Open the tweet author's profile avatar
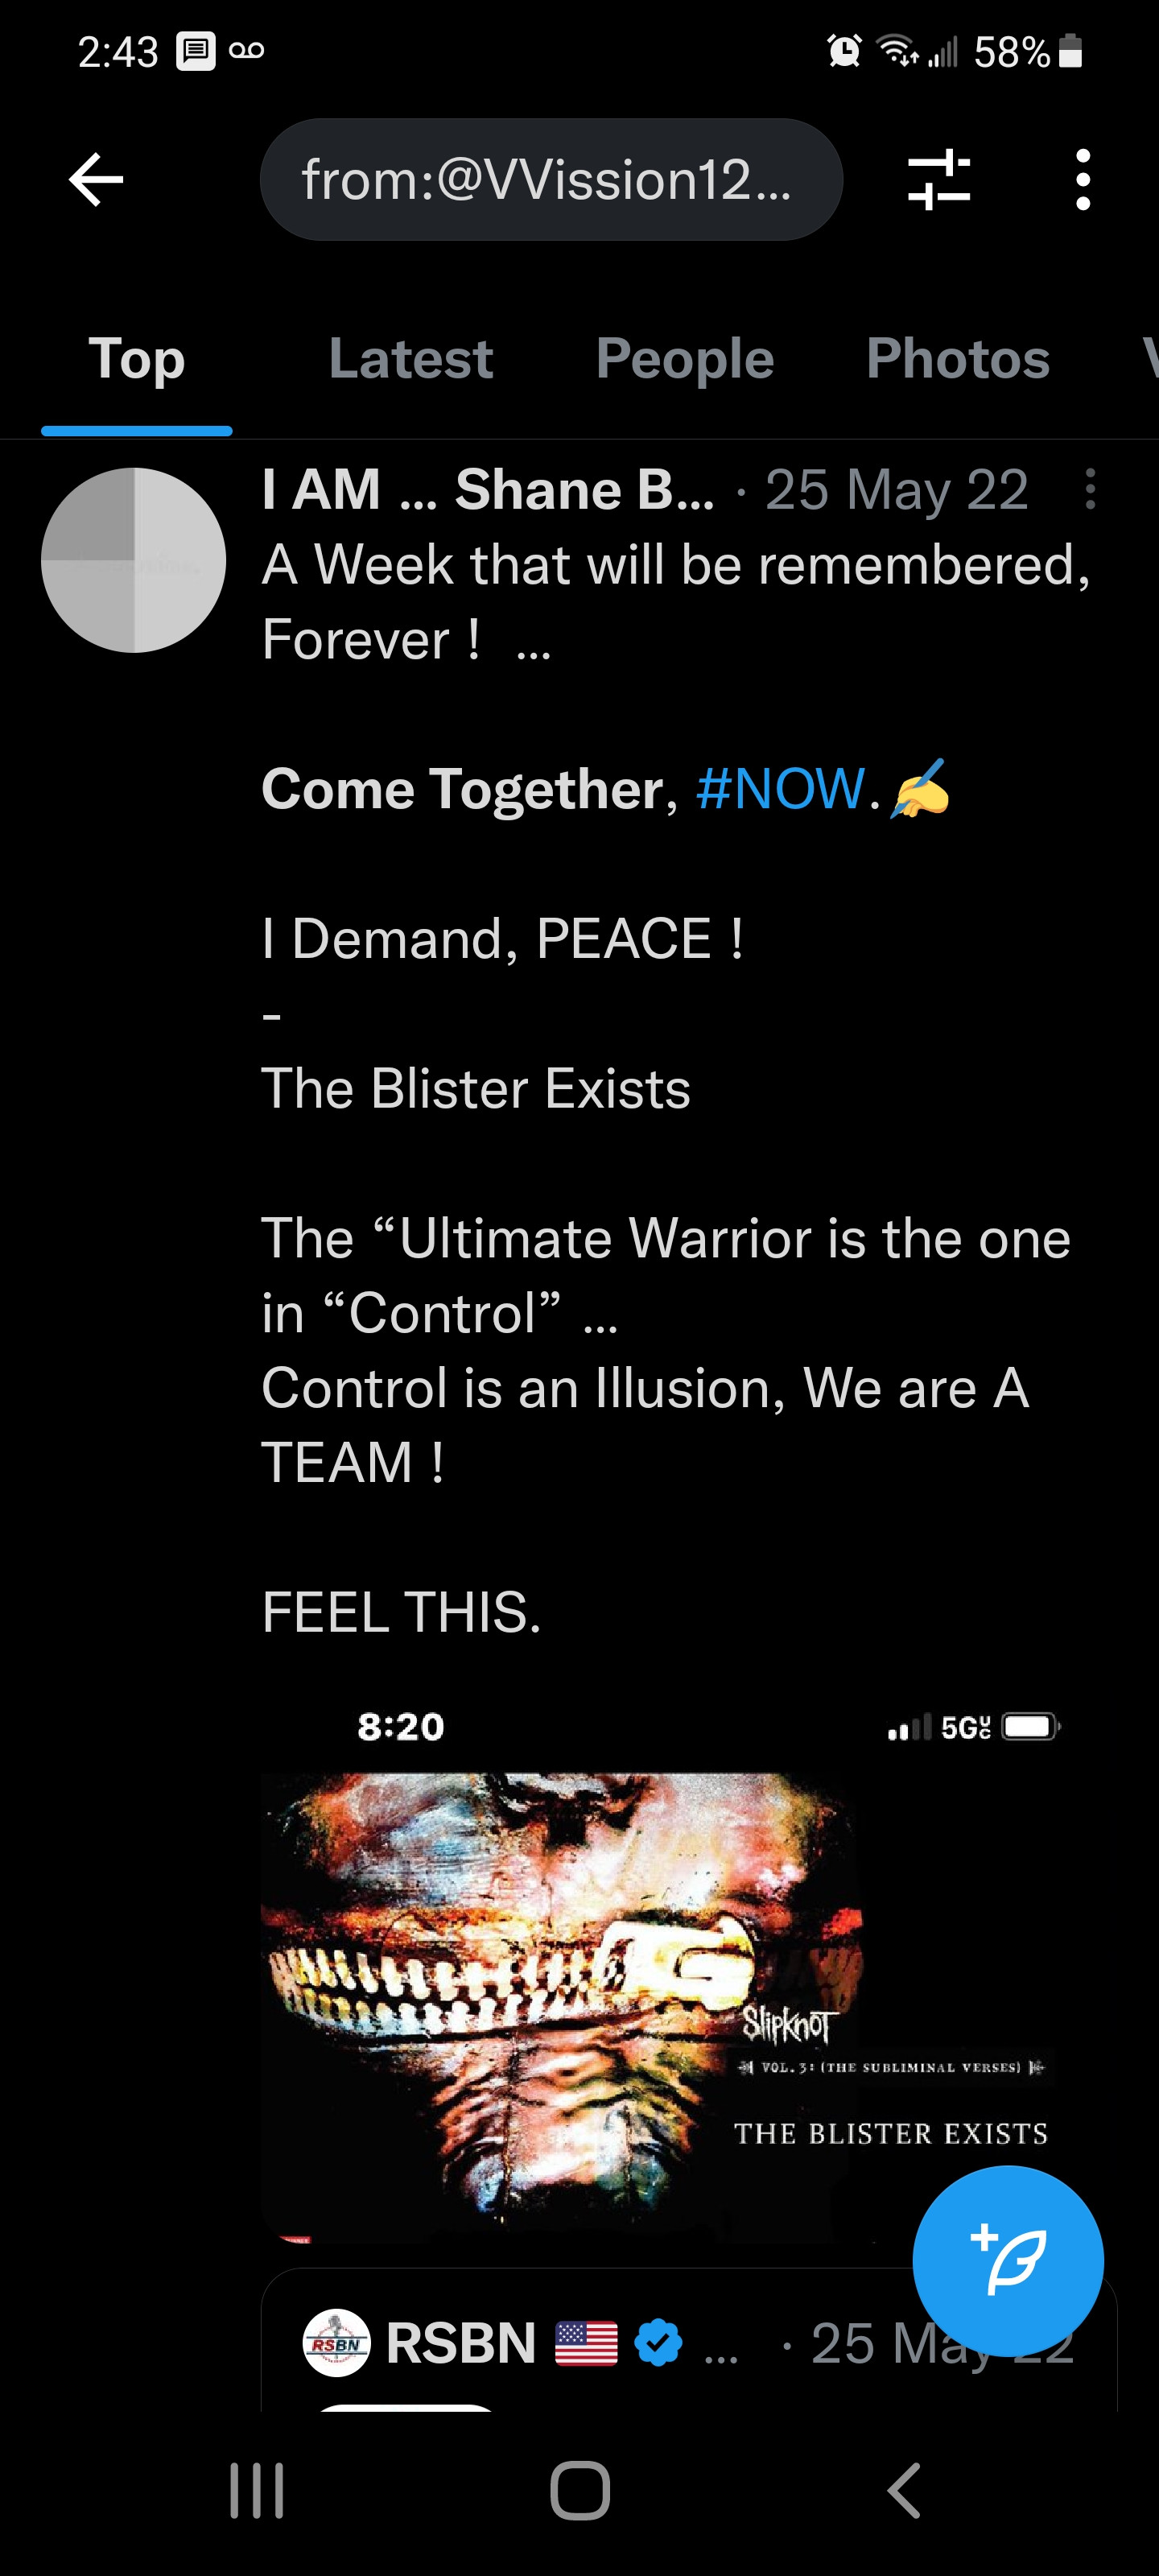1159x2576 pixels. pos(133,560)
